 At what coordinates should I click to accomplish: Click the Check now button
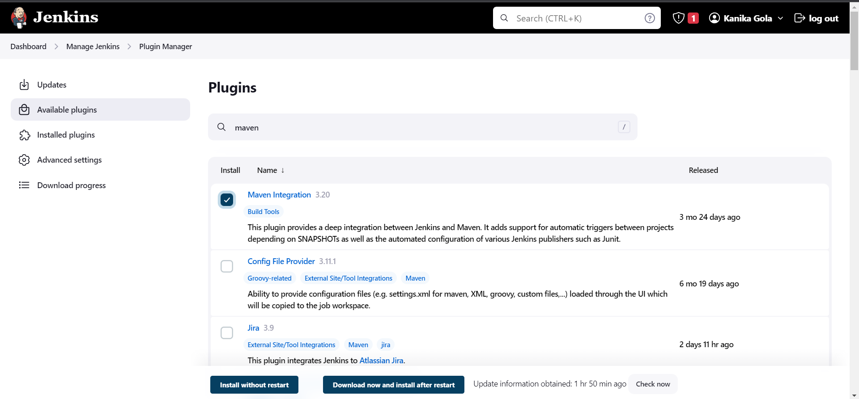(x=653, y=384)
